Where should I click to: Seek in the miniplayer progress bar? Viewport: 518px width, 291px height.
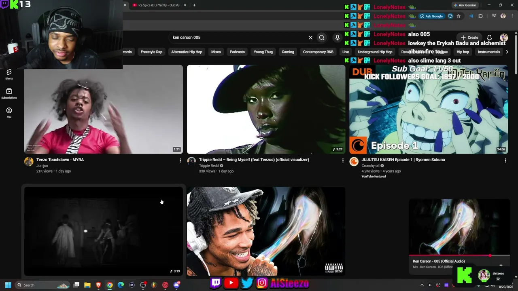[459, 256]
